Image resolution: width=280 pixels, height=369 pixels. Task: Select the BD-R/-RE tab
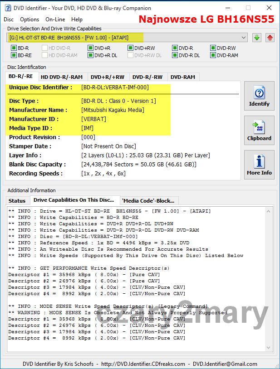21,76
